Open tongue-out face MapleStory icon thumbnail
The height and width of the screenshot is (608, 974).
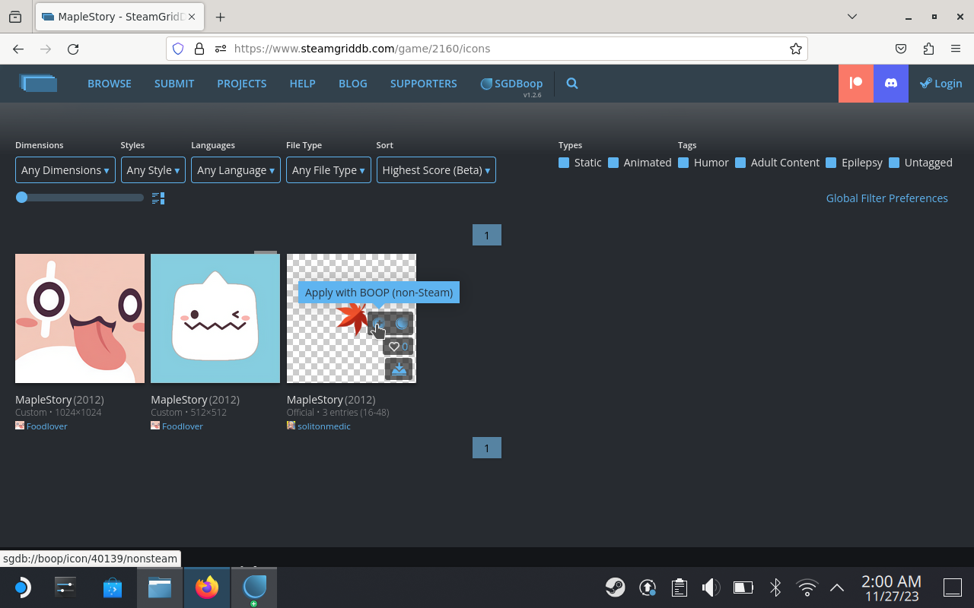80,318
